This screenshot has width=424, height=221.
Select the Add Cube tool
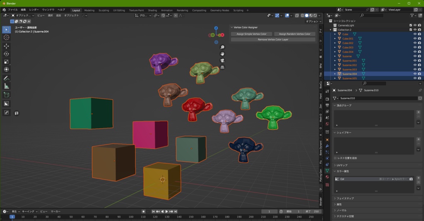click(7, 95)
